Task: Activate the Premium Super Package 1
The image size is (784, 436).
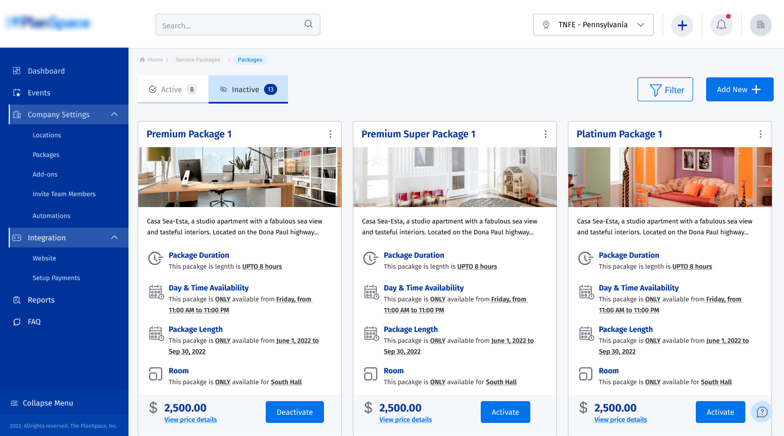Action: (505, 412)
